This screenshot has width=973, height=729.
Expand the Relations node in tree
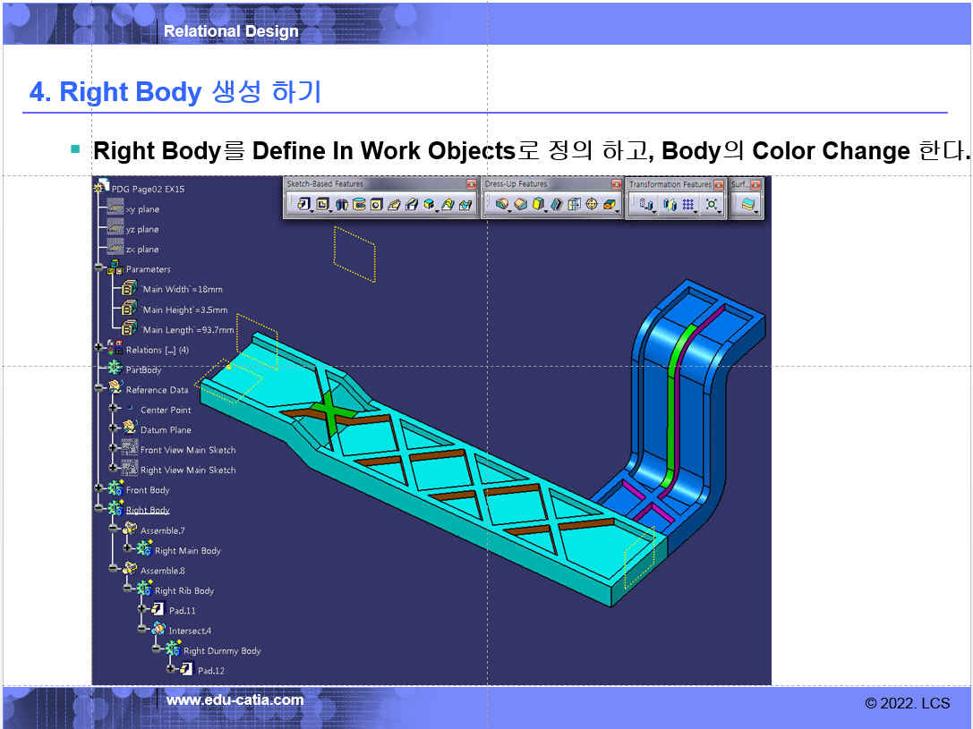tap(98, 350)
